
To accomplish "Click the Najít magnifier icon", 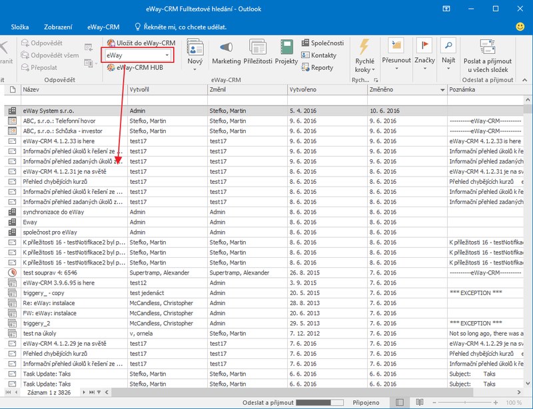I will 448,45.
